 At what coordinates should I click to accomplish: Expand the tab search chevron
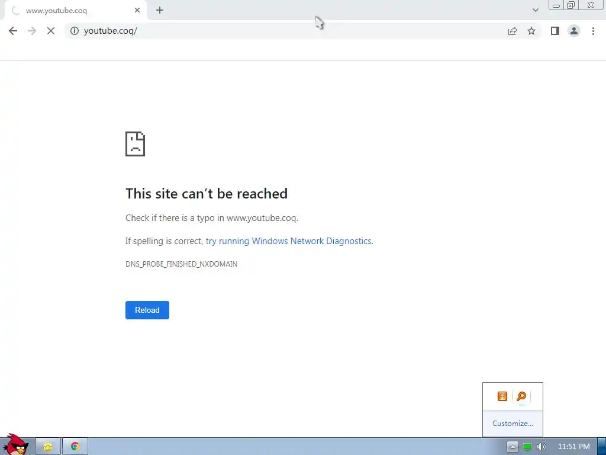point(535,10)
